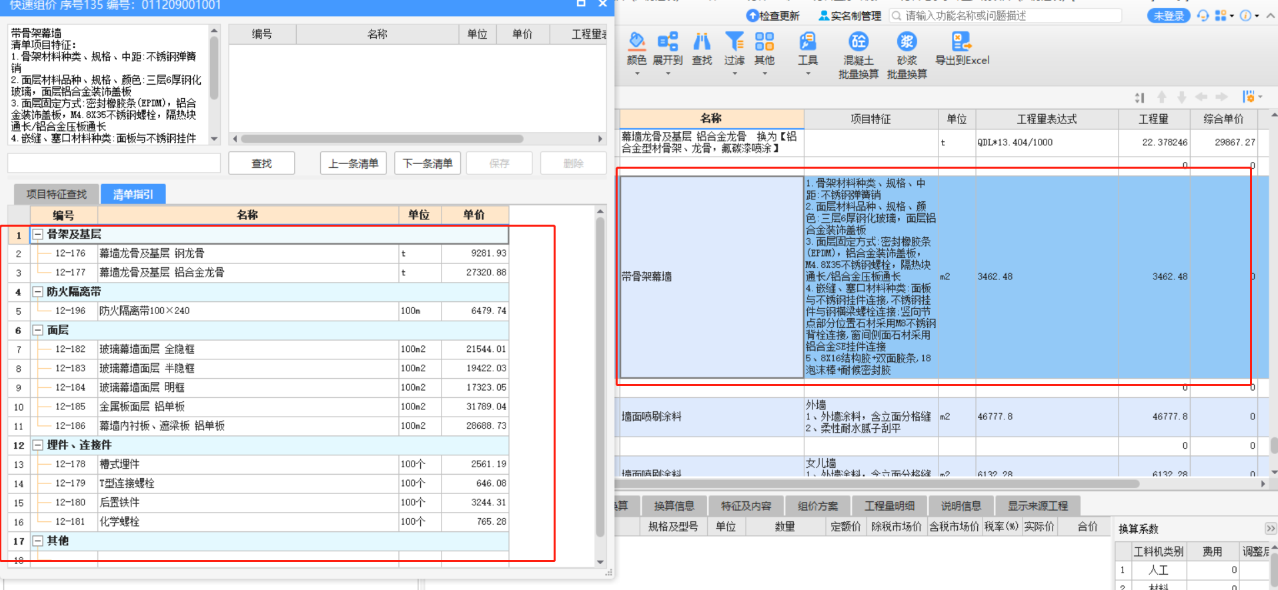Collapse the 其他 group in the list
The image size is (1278, 590).
click(x=38, y=541)
